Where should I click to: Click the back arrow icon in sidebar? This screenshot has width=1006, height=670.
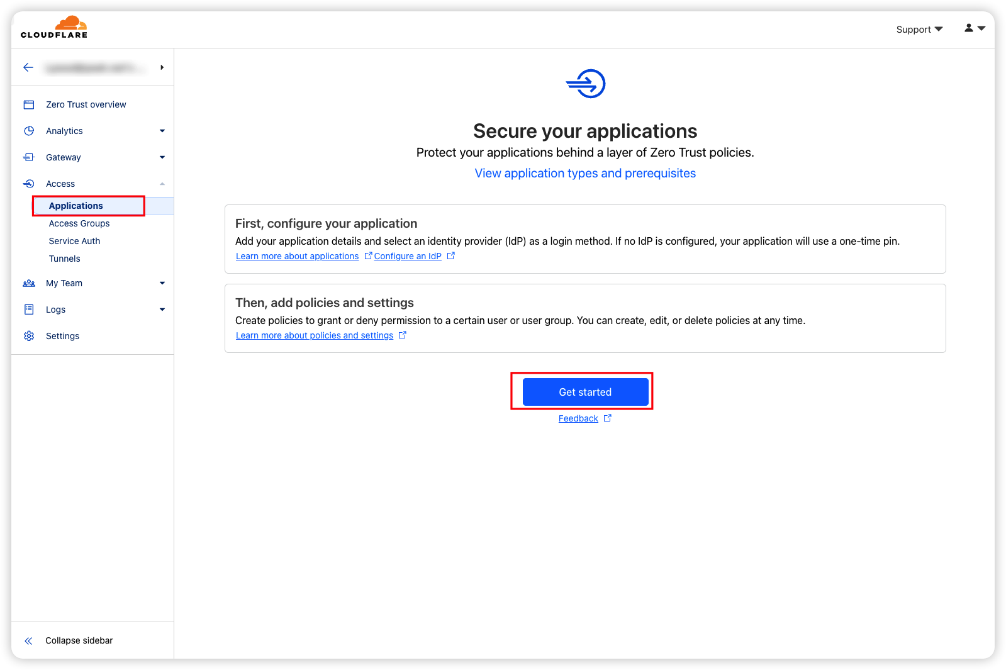point(28,67)
